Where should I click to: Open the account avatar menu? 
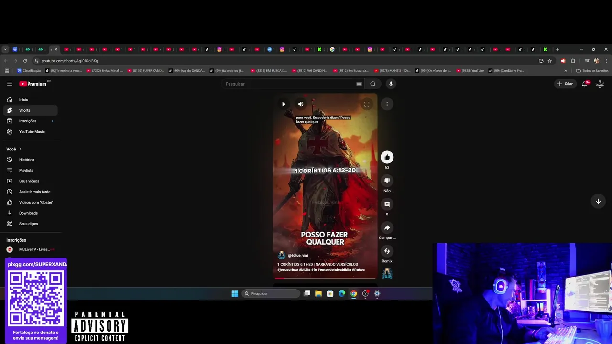(600, 84)
